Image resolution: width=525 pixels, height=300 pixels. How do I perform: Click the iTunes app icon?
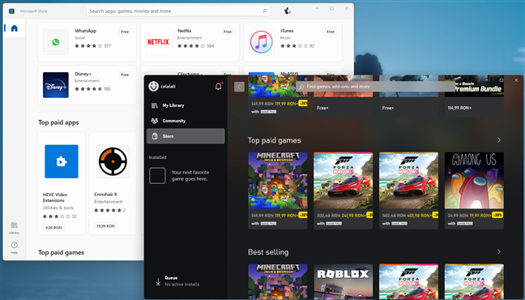[262, 42]
